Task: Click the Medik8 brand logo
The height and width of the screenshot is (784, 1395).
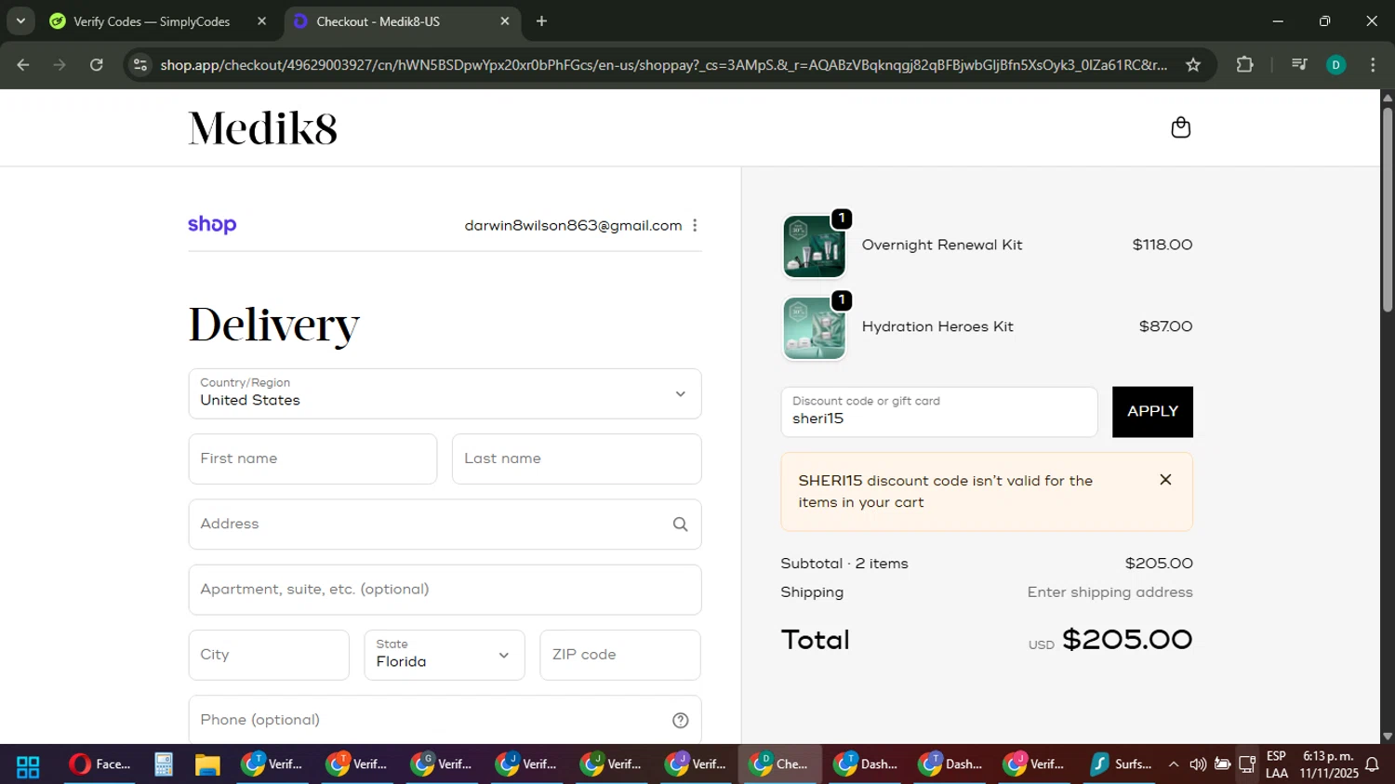Action: pos(262,128)
